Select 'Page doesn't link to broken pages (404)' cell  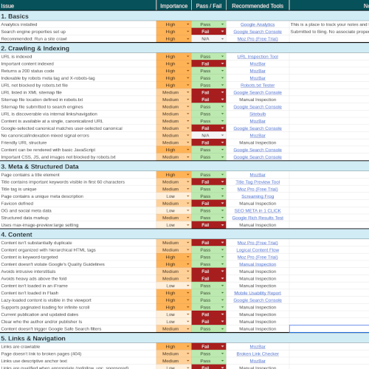tap(78, 354)
